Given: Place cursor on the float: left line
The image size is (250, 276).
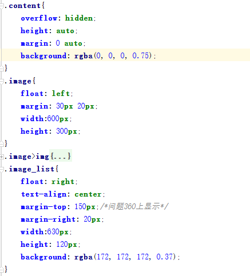Looking at the screenshot, I should (x=47, y=94).
